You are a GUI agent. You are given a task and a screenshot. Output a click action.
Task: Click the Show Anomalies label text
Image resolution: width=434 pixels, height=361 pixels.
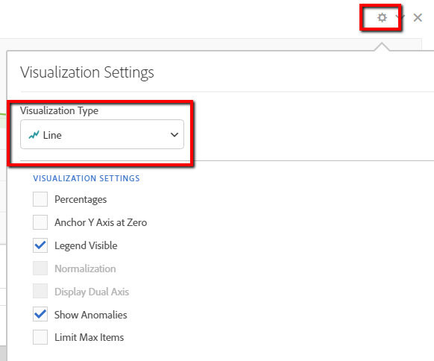point(91,315)
